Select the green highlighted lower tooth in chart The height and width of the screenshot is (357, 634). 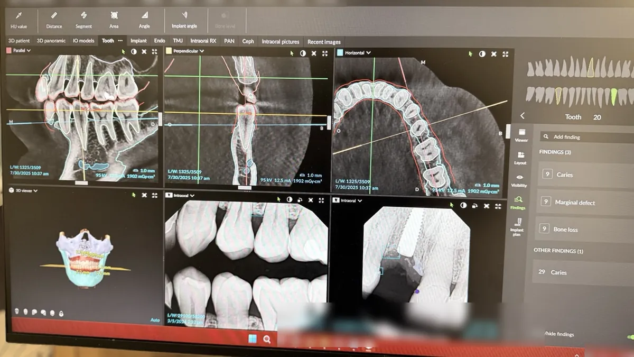point(613,96)
